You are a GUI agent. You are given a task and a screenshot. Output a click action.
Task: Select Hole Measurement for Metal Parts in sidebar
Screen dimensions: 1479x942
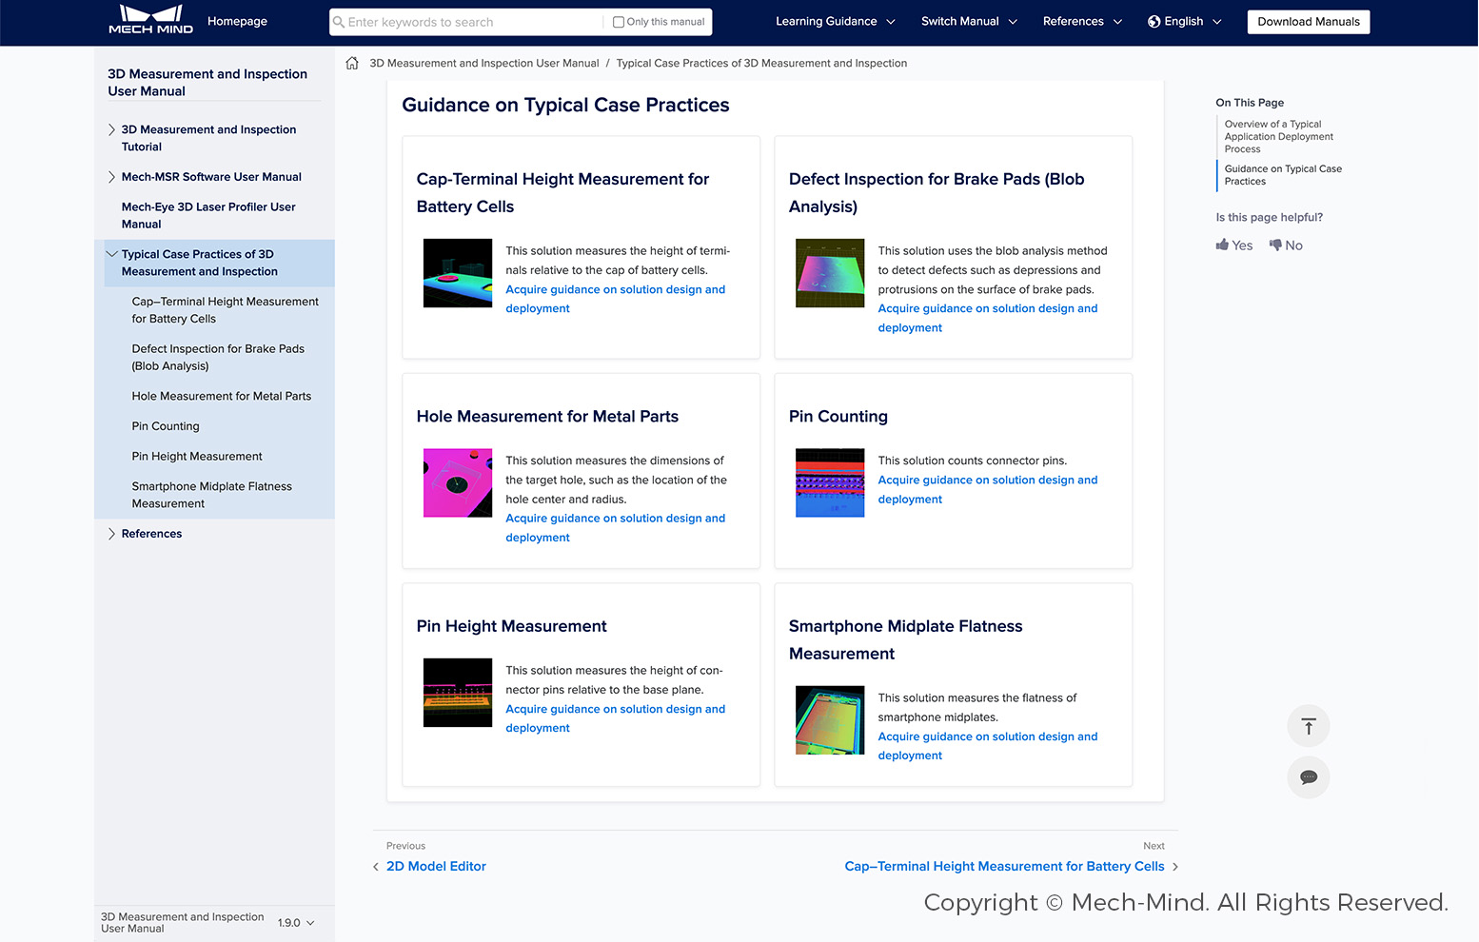(222, 396)
